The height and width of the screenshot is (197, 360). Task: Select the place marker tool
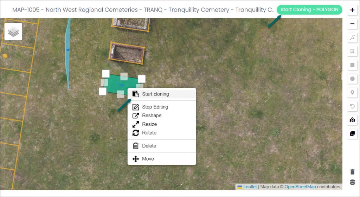coord(352,93)
